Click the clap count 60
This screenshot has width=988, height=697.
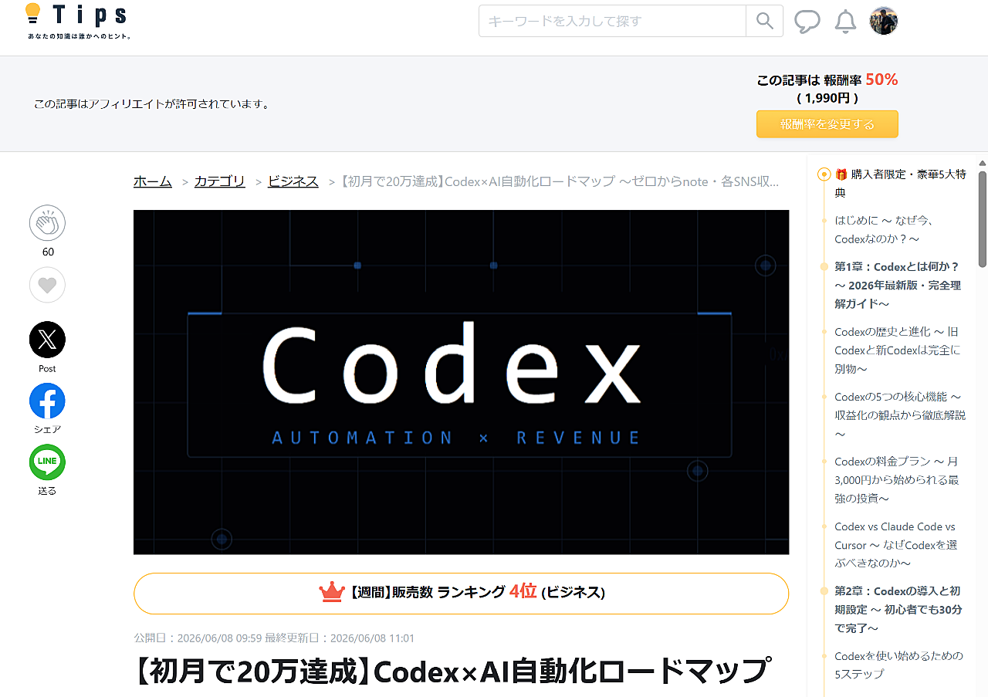tap(48, 252)
